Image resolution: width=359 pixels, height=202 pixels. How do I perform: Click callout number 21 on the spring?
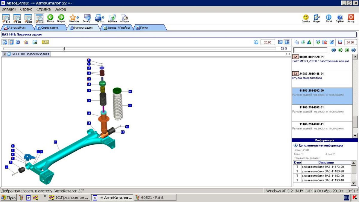130,105
